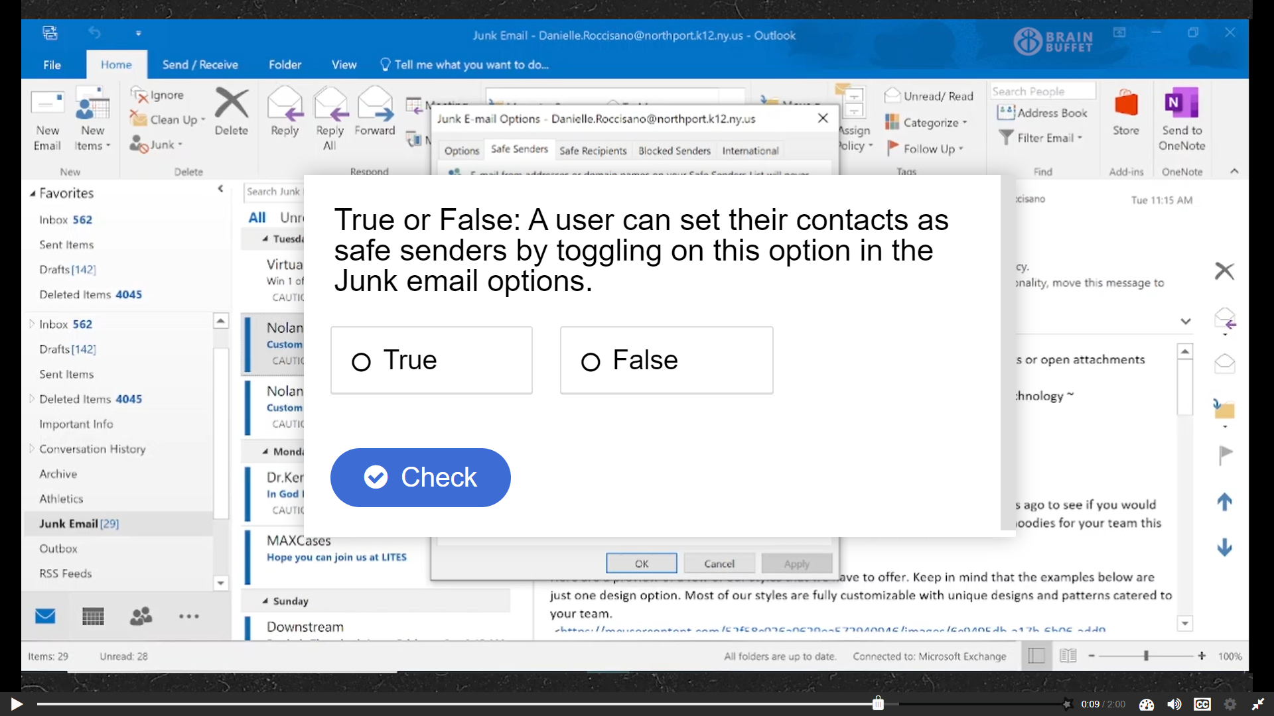Click the video progress slider handle
Screen dimensions: 1274x716
coord(878,703)
